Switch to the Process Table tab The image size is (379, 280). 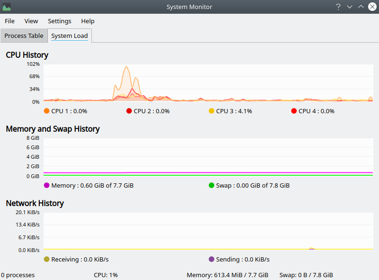24,36
